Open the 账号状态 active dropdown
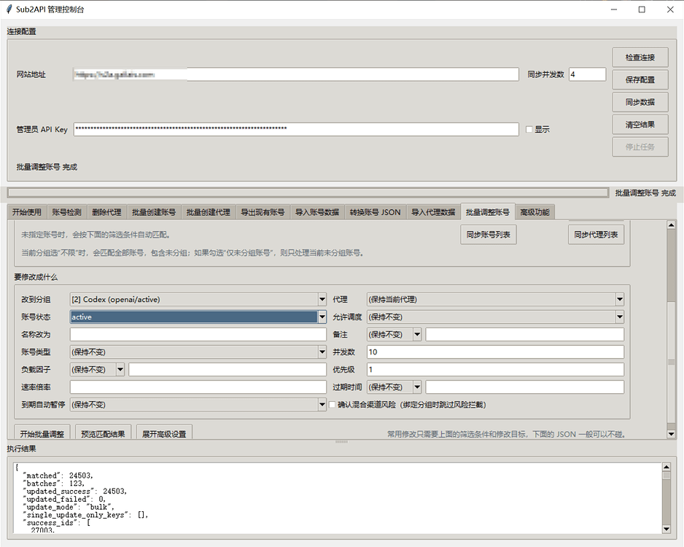The height and width of the screenshot is (547, 684). tap(322, 317)
